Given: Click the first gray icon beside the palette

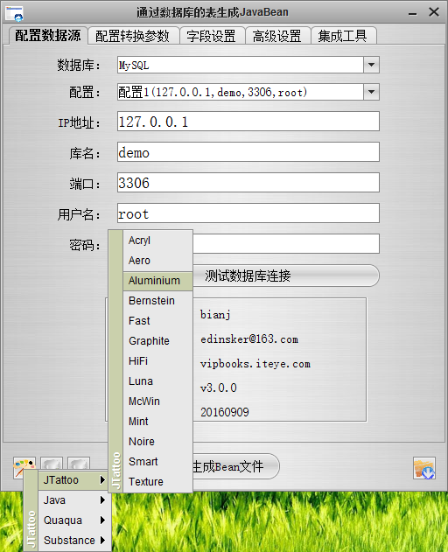Looking at the screenshot, I should (x=52, y=464).
